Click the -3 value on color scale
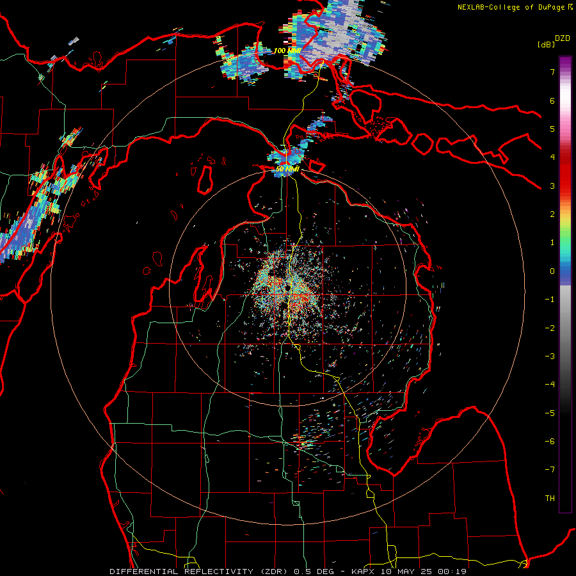576x576 pixels. tap(550, 356)
